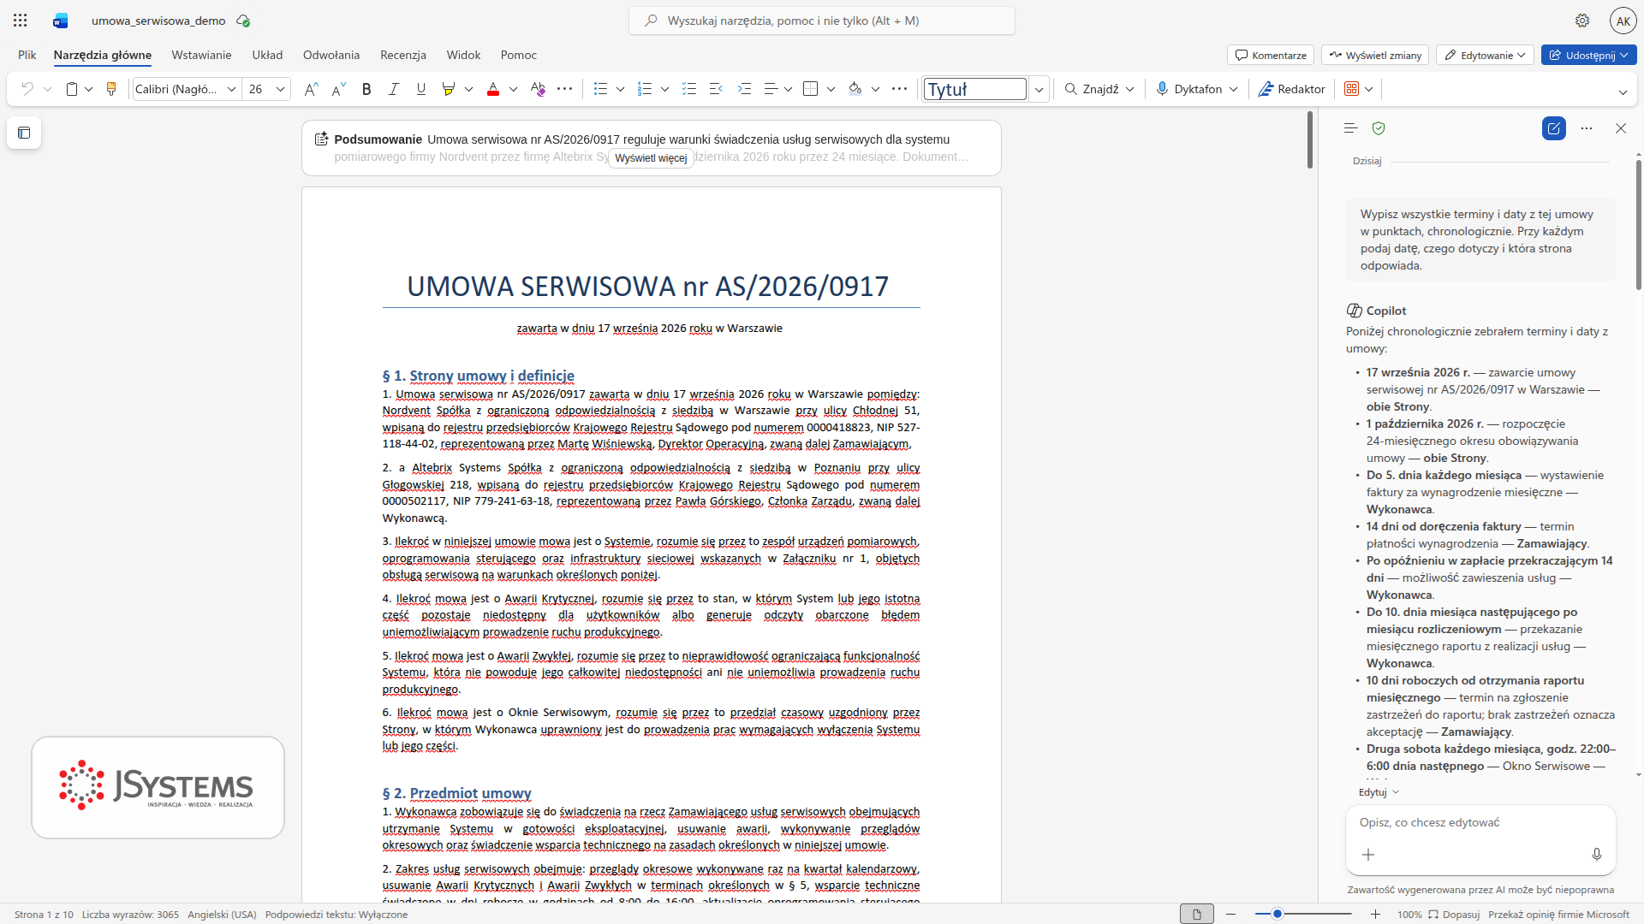
Task: Toggle text highlight color
Action: point(448,89)
